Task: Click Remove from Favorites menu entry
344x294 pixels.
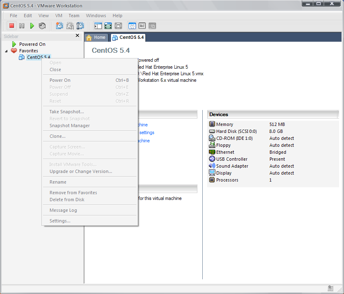Action: pyautogui.click(x=73, y=193)
